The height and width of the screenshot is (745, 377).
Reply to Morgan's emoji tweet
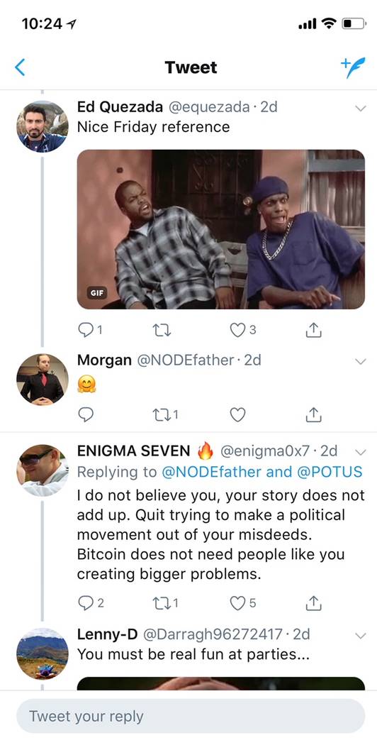point(86,415)
